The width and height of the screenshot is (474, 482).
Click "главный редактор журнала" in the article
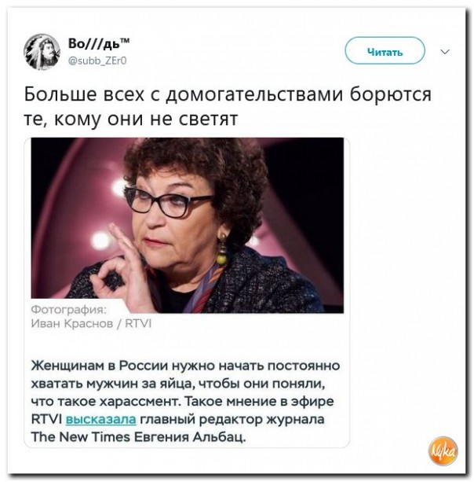pyautogui.click(x=232, y=419)
